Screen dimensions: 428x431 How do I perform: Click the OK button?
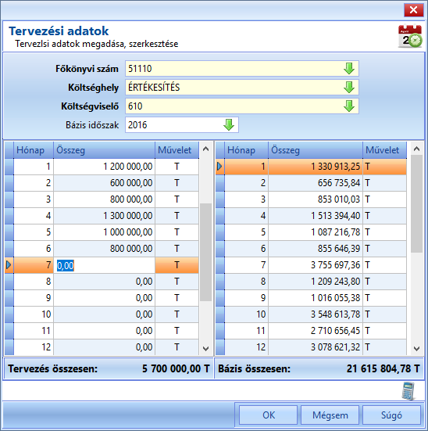pos(268,415)
